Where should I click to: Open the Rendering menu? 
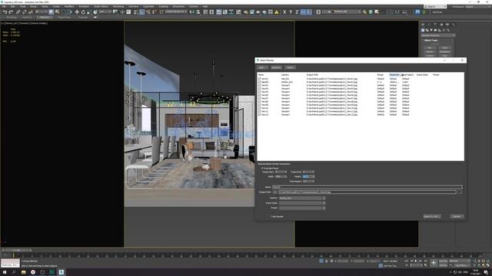[118, 6]
